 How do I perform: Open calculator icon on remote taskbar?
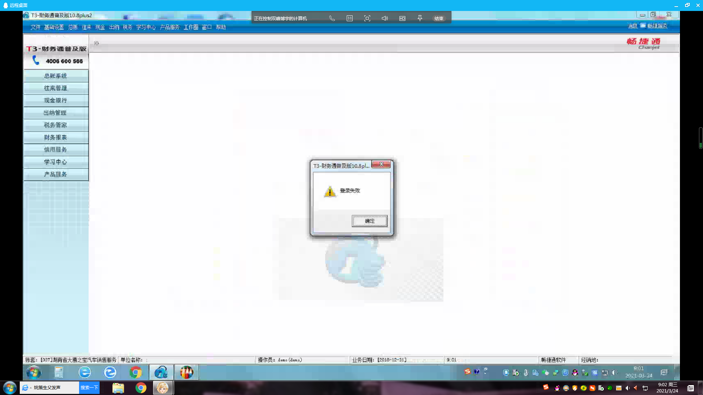coord(59,372)
